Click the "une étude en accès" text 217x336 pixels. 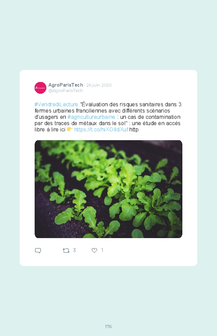pyautogui.click(x=156, y=123)
